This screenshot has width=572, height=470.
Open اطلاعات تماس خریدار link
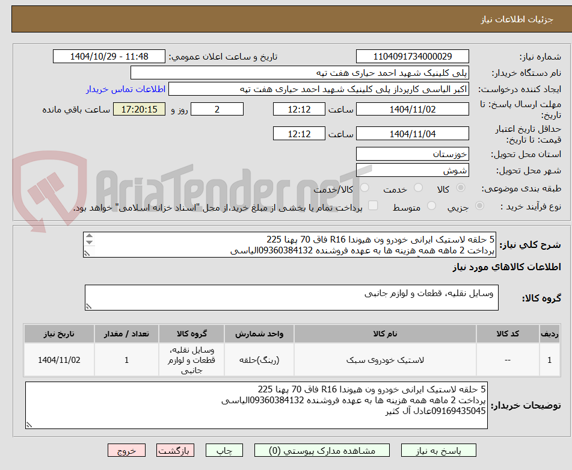(x=126, y=90)
